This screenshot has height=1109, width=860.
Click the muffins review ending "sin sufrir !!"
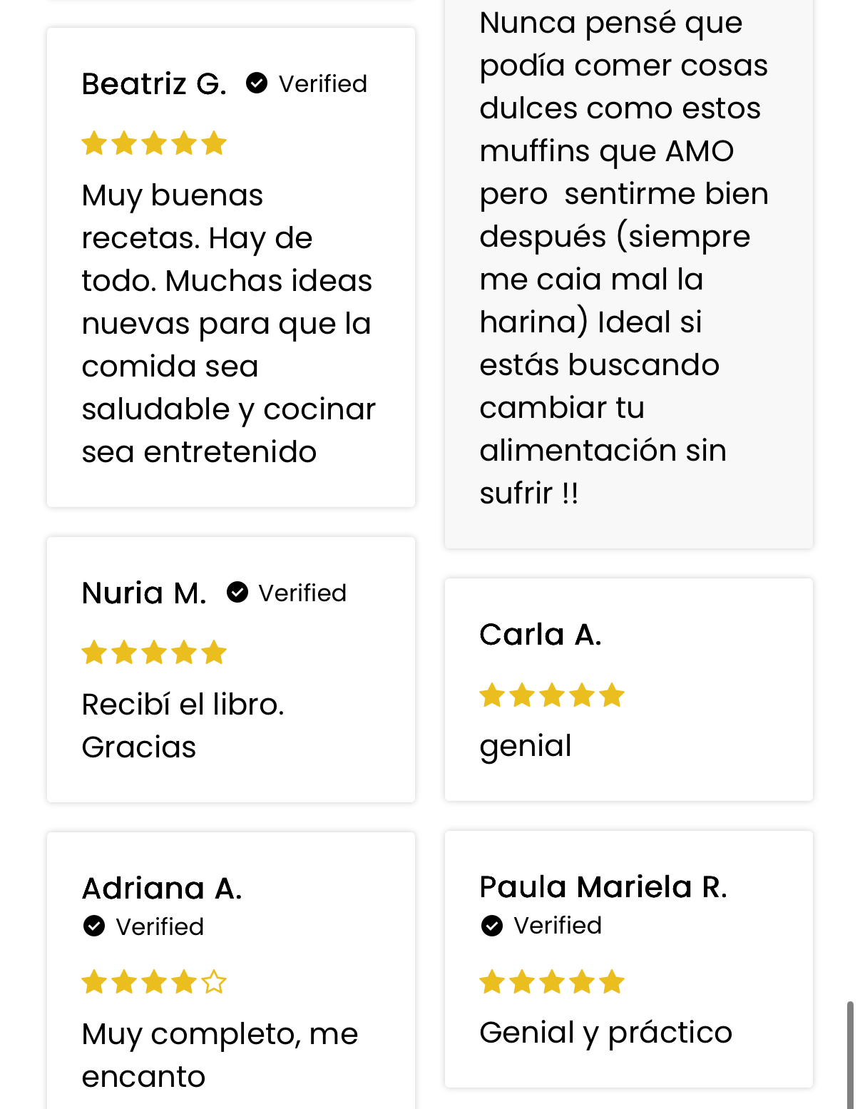623,257
